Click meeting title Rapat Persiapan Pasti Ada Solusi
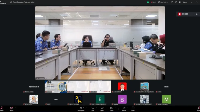The image size is (200, 112). [x=23, y=2]
